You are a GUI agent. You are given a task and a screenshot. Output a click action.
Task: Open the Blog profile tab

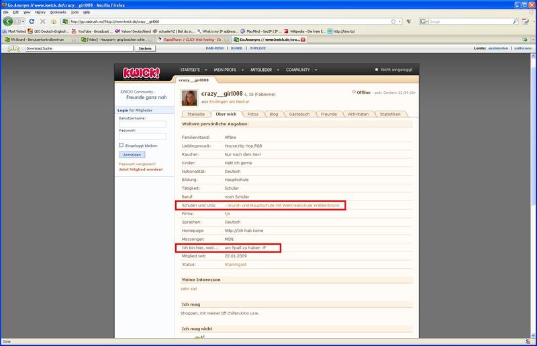[274, 114]
